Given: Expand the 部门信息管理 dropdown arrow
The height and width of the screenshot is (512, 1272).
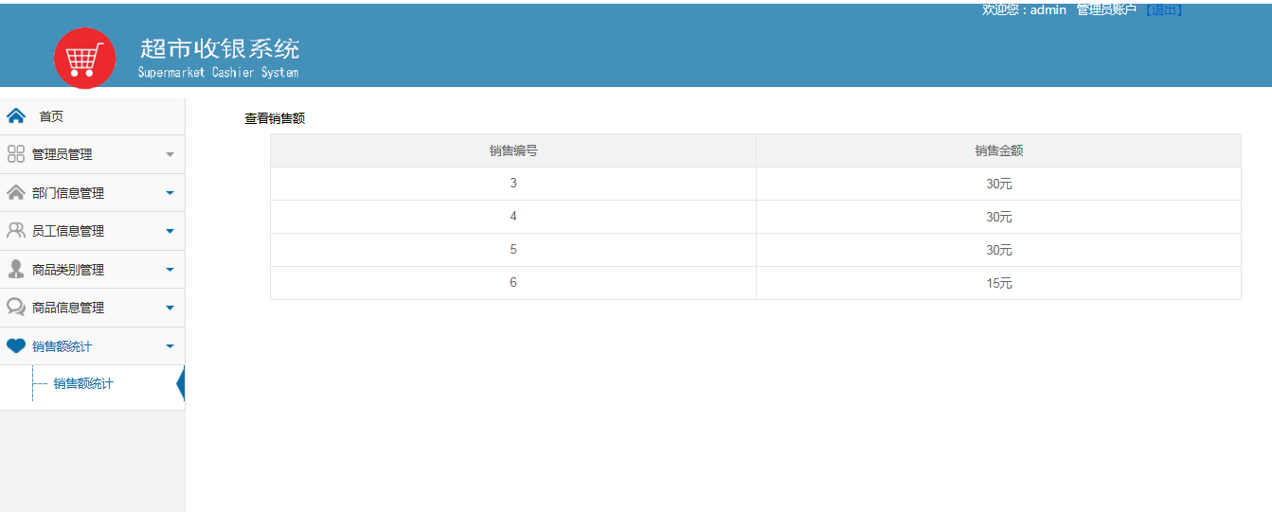Looking at the screenshot, I should [x=170, y=193].
